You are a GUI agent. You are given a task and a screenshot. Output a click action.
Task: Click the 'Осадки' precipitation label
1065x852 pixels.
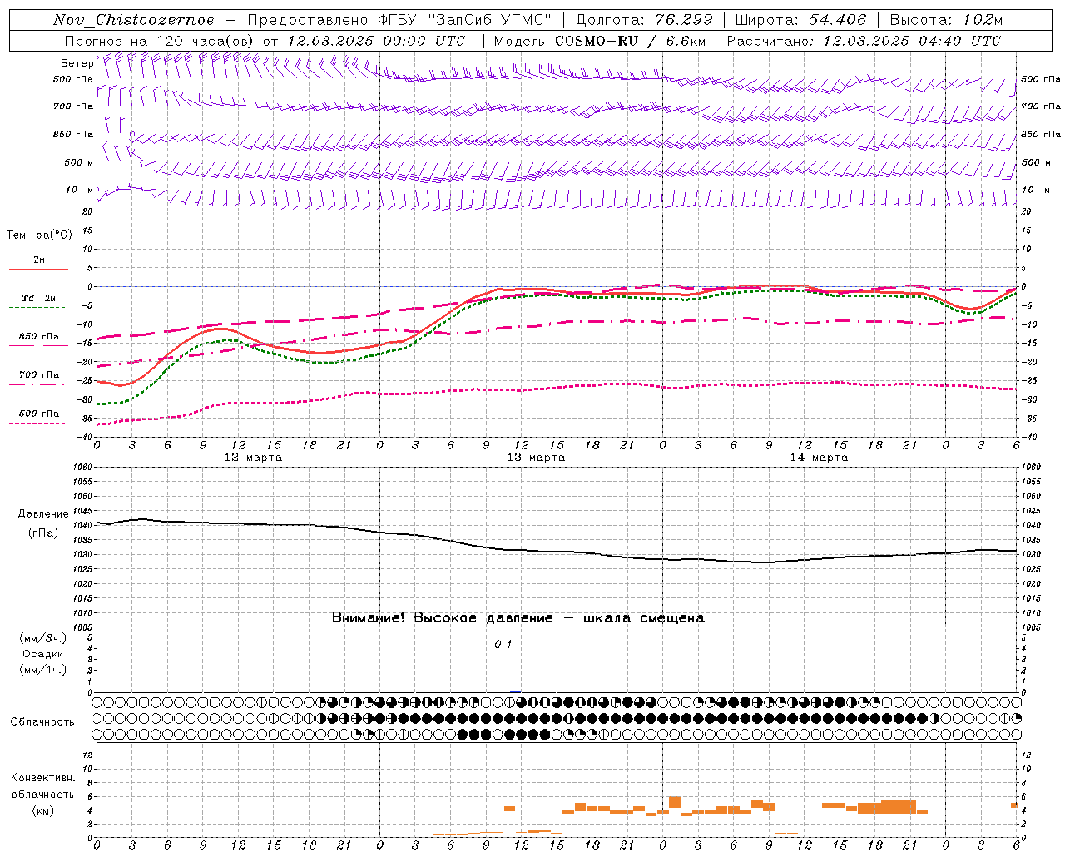click(x=43, y=654)
